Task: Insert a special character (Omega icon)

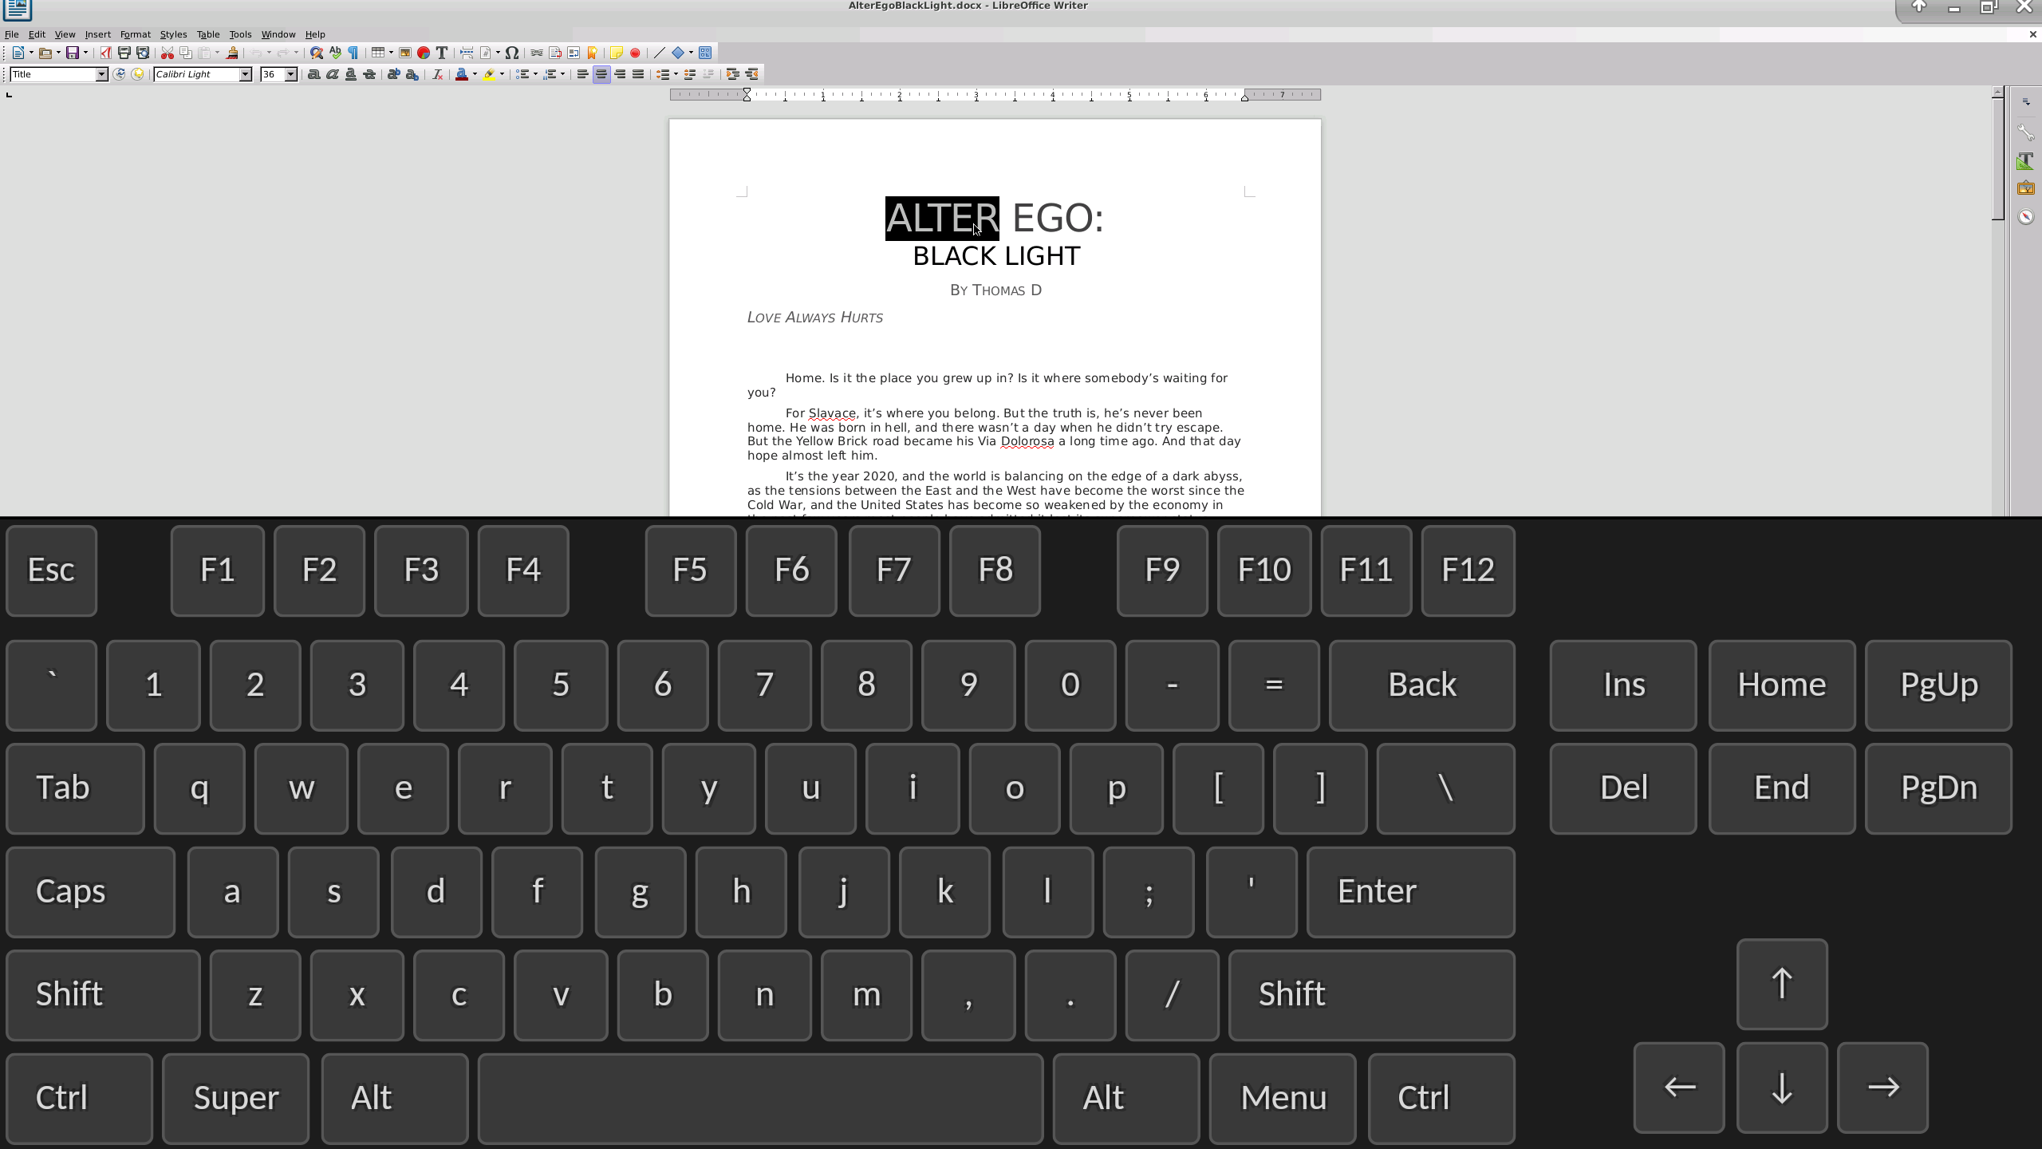Action: tap(512, 53)
